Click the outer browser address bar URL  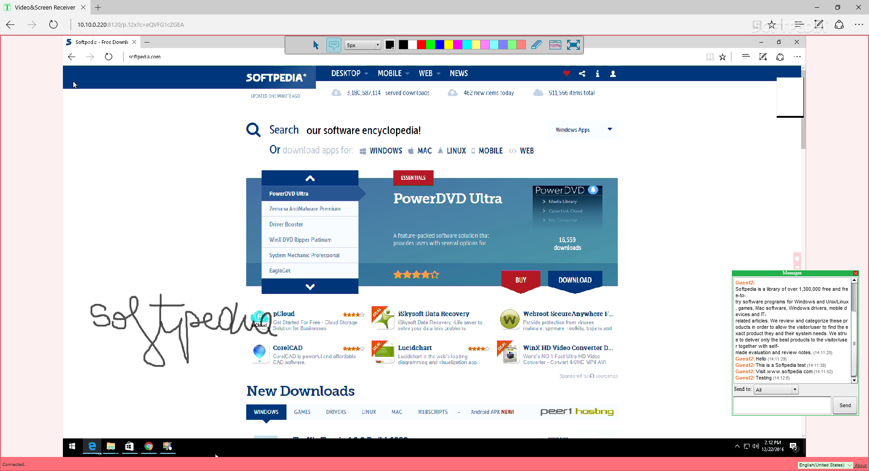click(130, 24)
